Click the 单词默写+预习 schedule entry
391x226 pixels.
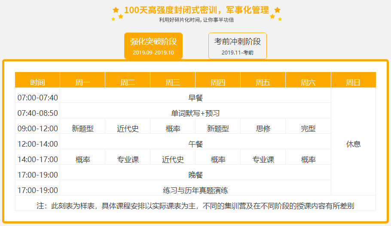(x=195, y=113)
